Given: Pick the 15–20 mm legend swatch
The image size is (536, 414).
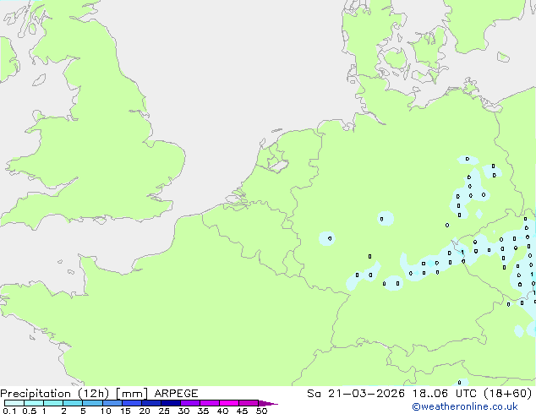Looking at the screenshot, I should tap(132, 403).
